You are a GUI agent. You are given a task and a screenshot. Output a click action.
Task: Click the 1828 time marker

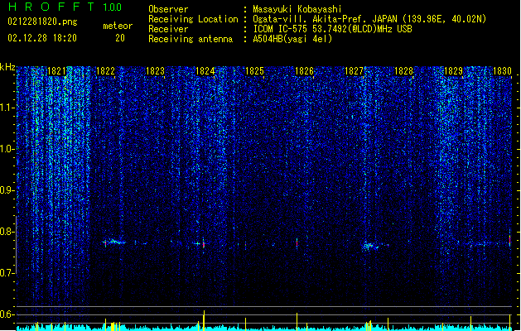[403, 71]
